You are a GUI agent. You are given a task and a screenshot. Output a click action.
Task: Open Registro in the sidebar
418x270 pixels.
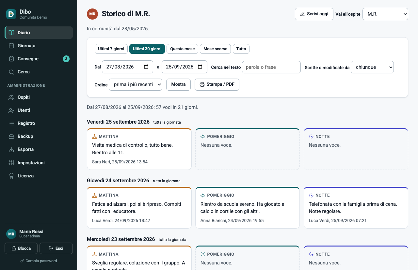39,123
